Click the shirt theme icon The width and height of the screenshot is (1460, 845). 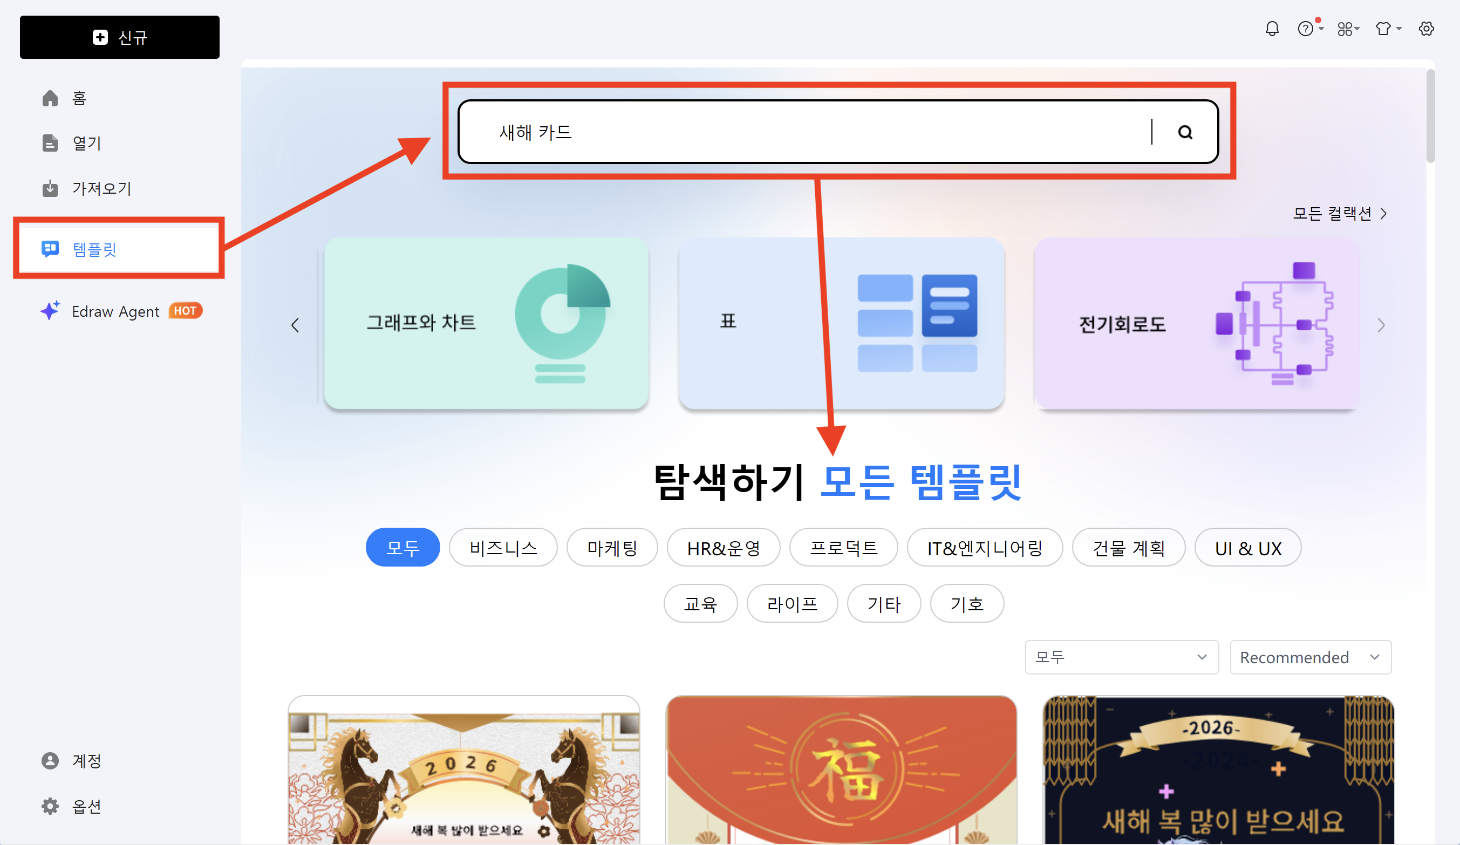point(1383,29)
